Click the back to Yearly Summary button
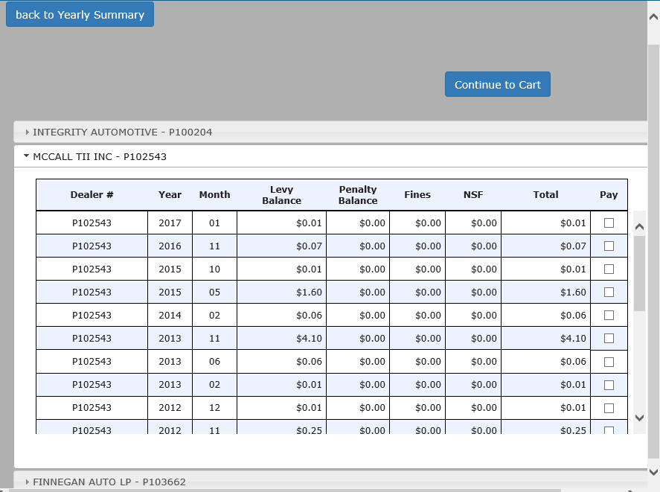Image resolution: width=660 pixels, height=492 pixels. click(80, 15)
